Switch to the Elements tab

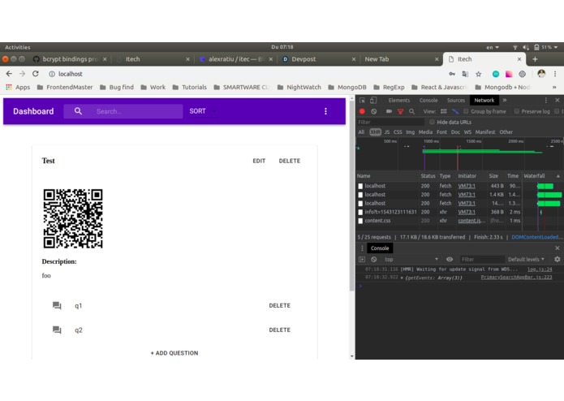399,101
